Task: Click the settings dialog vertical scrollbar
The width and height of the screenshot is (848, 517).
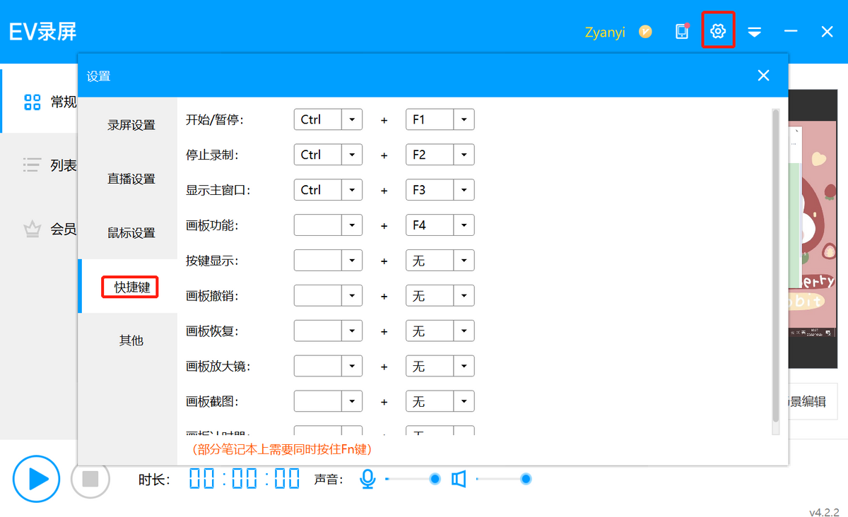Action: click(775, 266)
